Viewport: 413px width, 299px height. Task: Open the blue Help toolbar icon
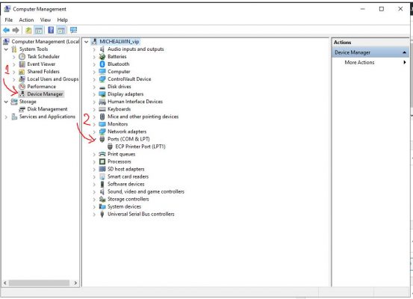[x=51, y=31]
